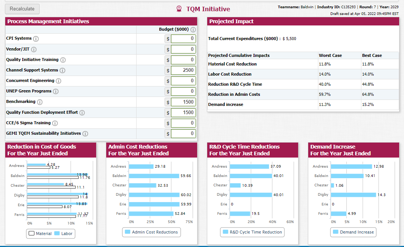Select CCE/6 Sigma Training budget field
This screenshot has height=247, width=404.
183,123
